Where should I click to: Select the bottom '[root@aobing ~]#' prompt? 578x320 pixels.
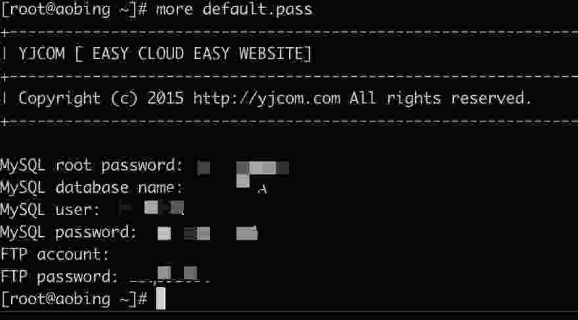pos(74,299)
